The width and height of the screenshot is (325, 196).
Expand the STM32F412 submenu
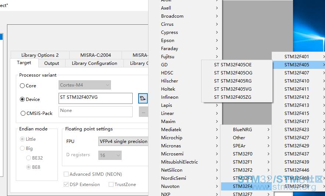(x=299, y=97)
